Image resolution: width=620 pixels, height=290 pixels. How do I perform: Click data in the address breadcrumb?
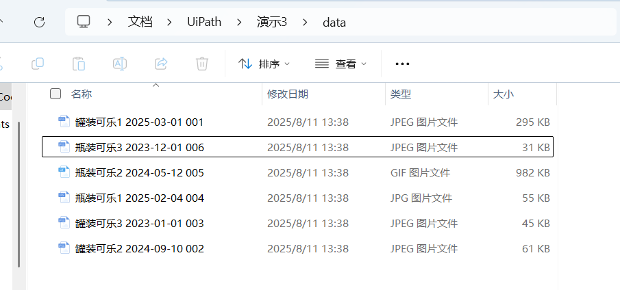coord(334,23)
